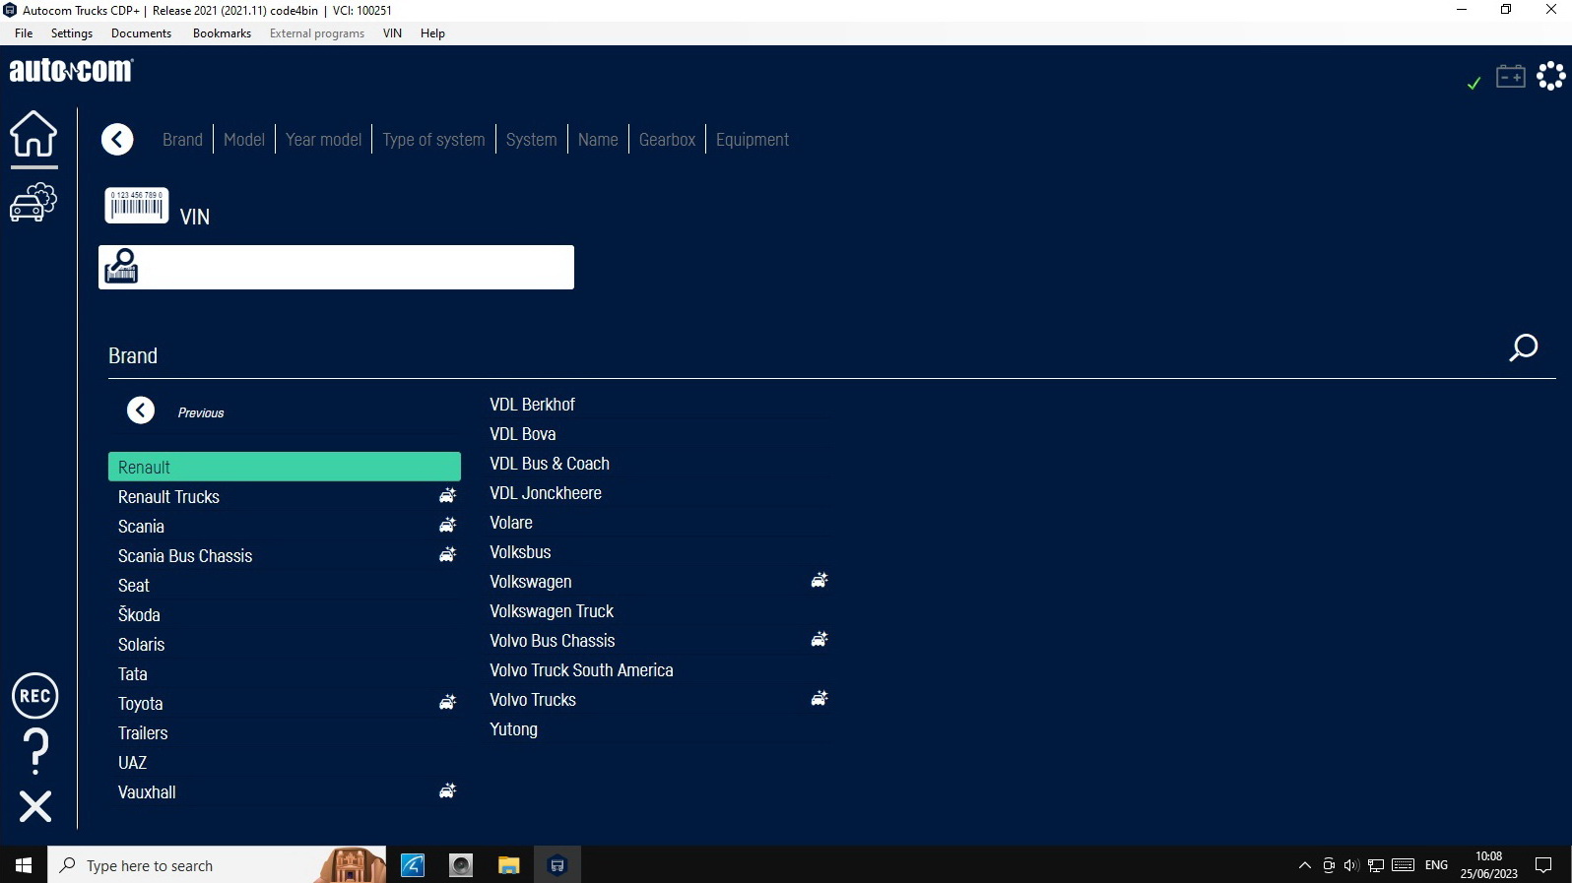The height and width of the screenshot is (883, 1572).
Task: Open help with the question mark icon
Action: pyautogui.click(x=35, y=751)
